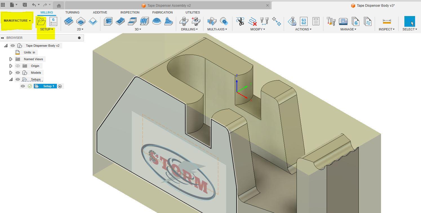The height and width of the screenshot is (213, 421).
Task: Collapse the Setups tree node
Action: tap(11, 79)
